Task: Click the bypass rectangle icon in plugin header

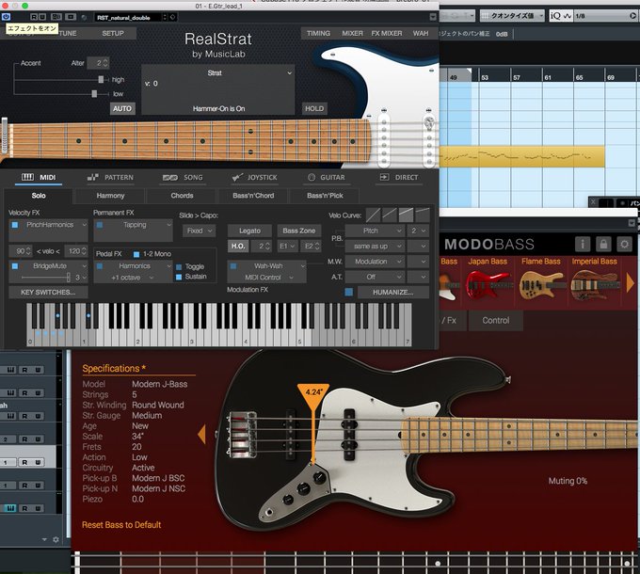Action: pyautogui.click(x=71, y=17)
